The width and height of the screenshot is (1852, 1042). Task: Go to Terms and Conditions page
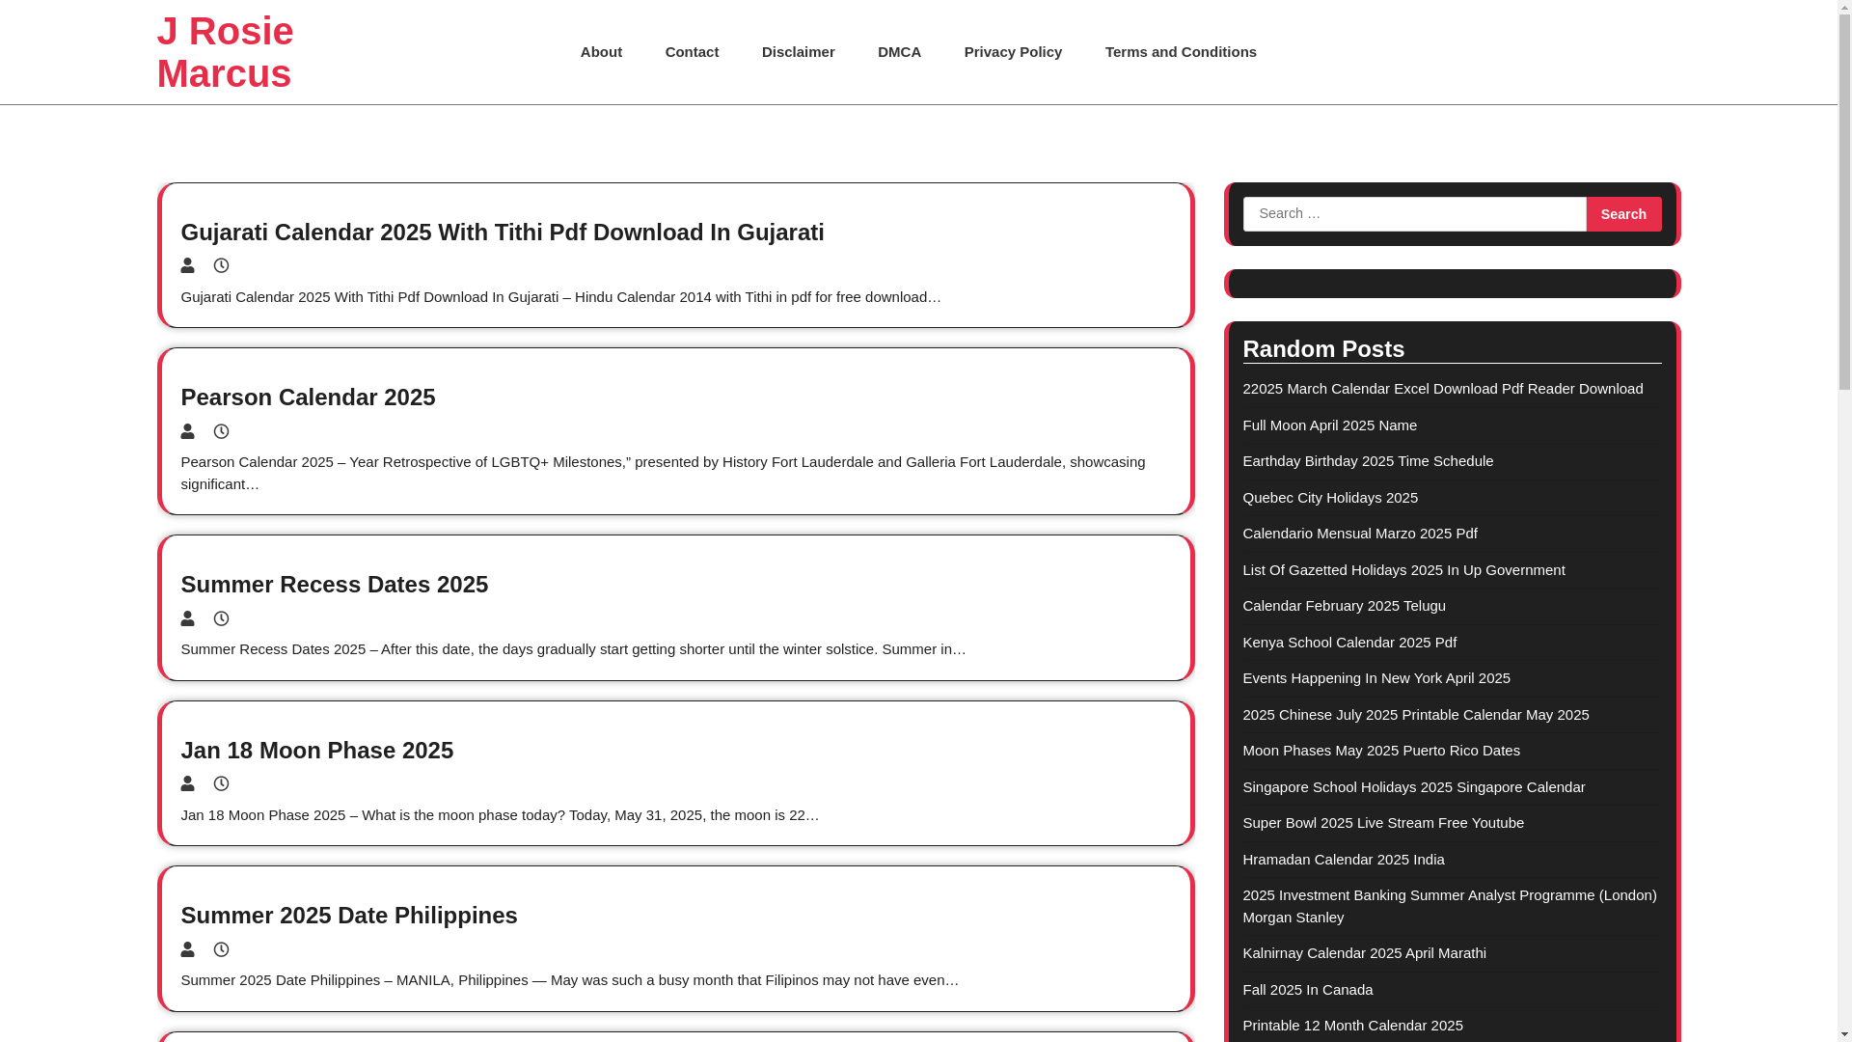point(1181,52)
